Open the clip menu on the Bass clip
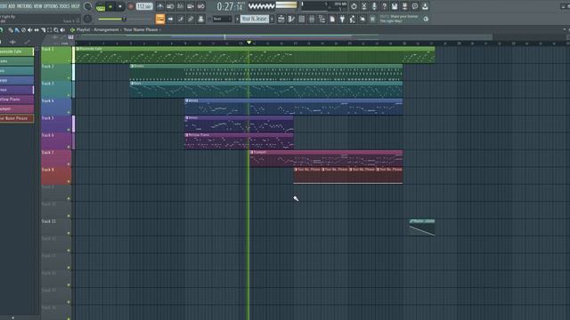Viewport: 570px width, 320px height. click(x=133, y=83)
